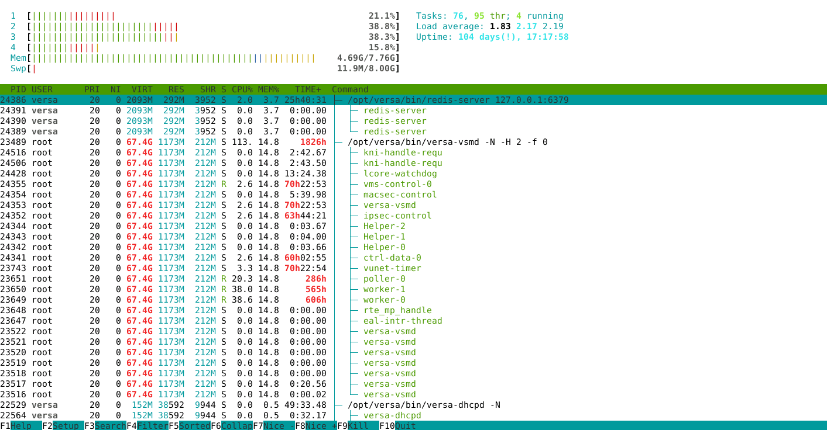The width and height of the screenshot is (827, 430).
Task: Sort by the PID column header
Action: pos(18,89)
